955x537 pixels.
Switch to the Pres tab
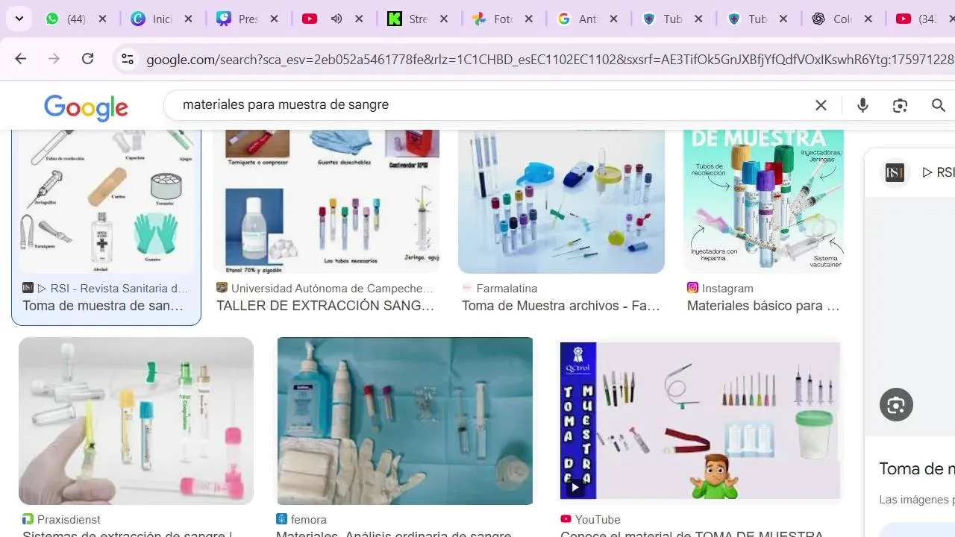coord(237,19)
